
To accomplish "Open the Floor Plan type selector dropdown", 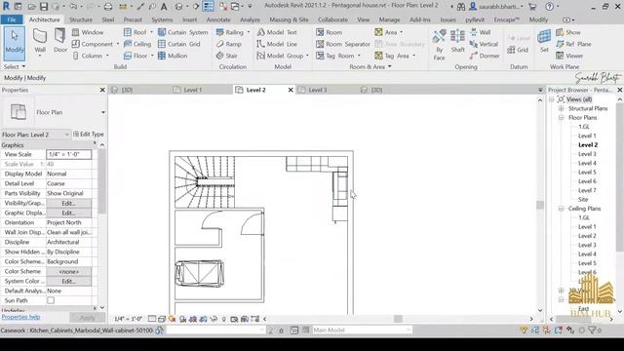I will pos(103,112).
